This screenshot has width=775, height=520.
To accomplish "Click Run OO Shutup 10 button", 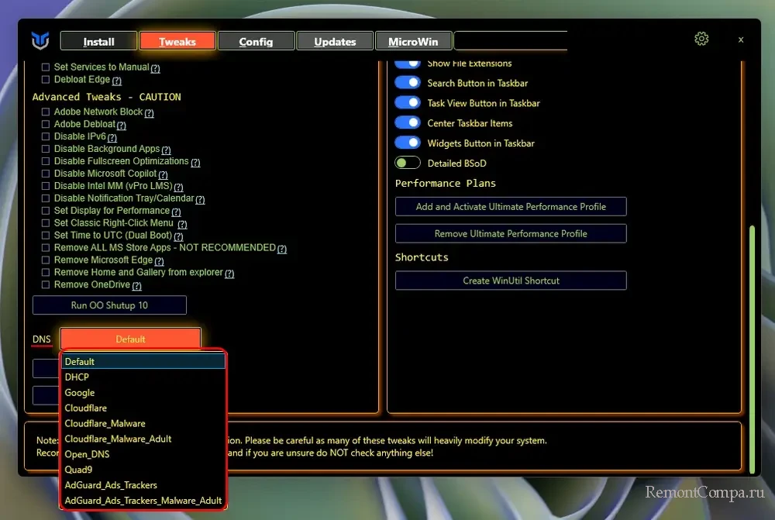I will (109, 305).
